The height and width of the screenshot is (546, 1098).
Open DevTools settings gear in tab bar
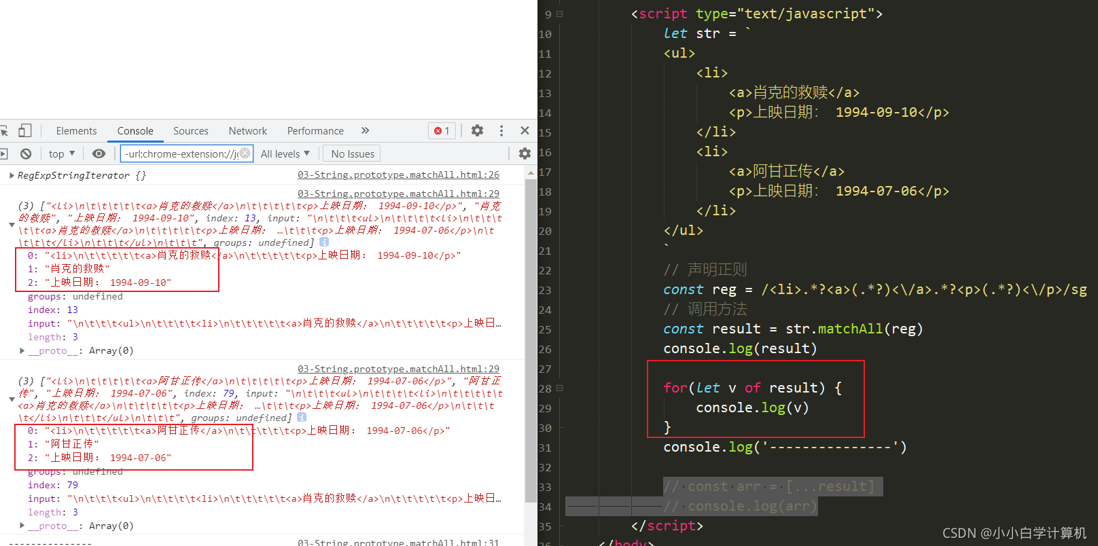[x=478, y=130]
